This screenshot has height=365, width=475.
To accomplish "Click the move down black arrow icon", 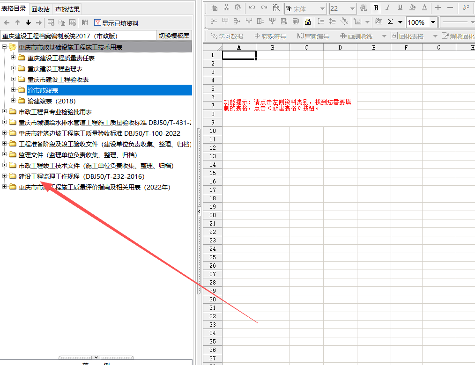I will (x=28, y=23).
